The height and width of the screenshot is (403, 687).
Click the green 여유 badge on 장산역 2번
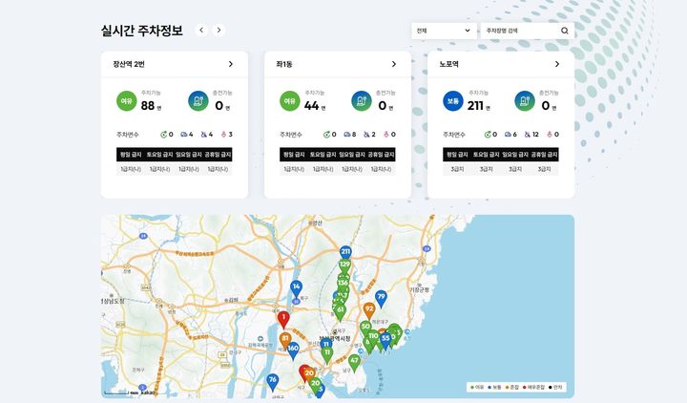[127, 101]
